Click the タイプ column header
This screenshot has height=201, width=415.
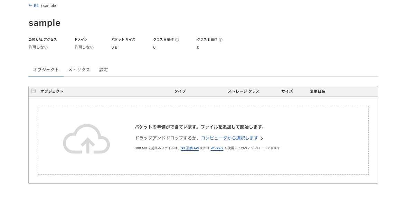(180, 91)
